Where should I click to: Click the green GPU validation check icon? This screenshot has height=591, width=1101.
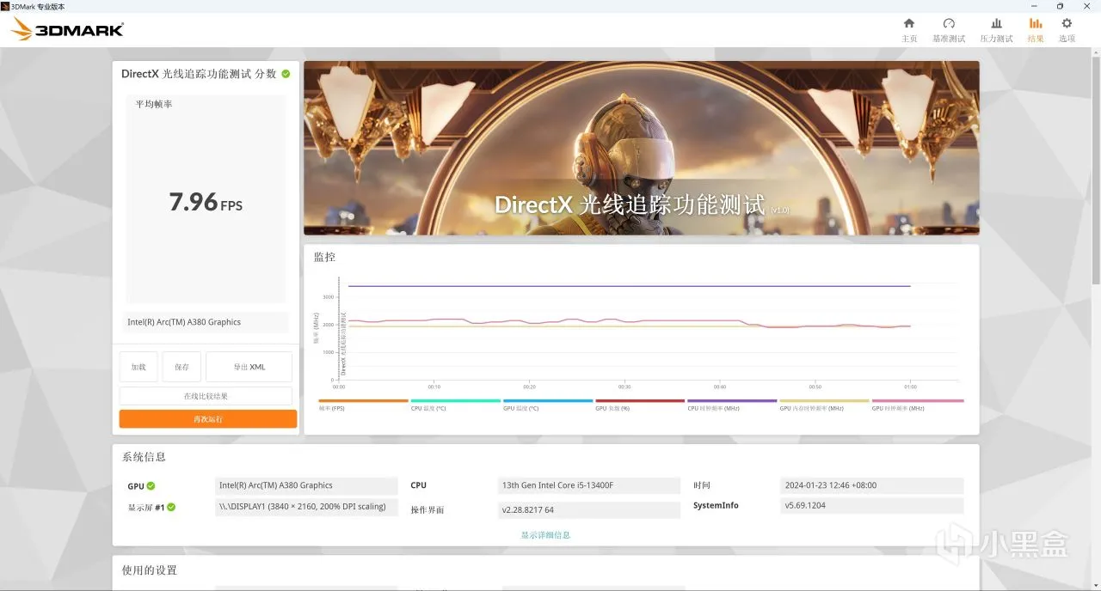[151, 486]
